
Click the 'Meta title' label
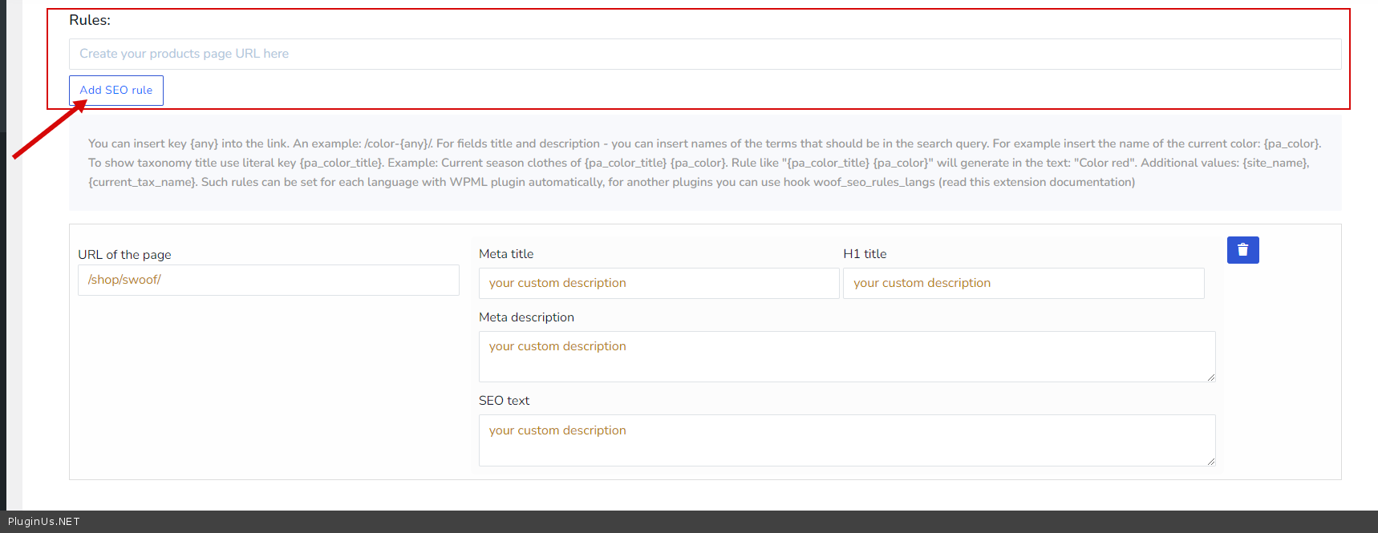pyautogui.click(x=506, y=254)
